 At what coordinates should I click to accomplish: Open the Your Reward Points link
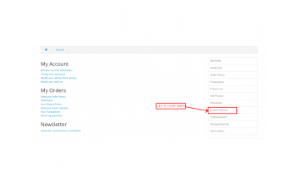(x=51, y=104)
